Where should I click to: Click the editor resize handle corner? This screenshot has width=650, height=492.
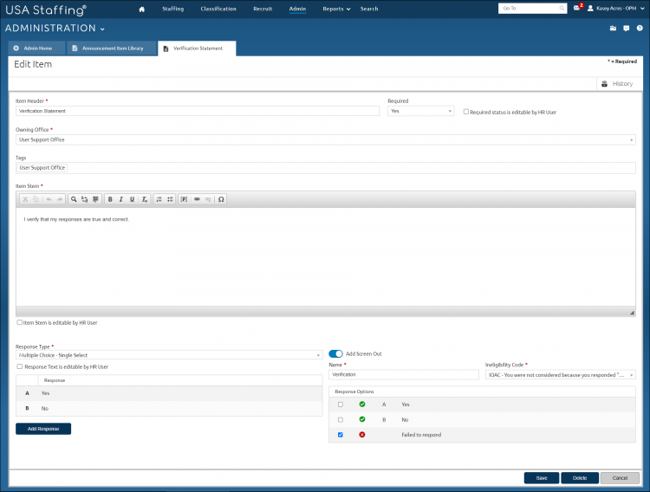coord(632,313)
